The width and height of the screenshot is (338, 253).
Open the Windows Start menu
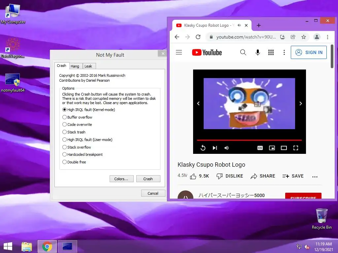(8, 246)
